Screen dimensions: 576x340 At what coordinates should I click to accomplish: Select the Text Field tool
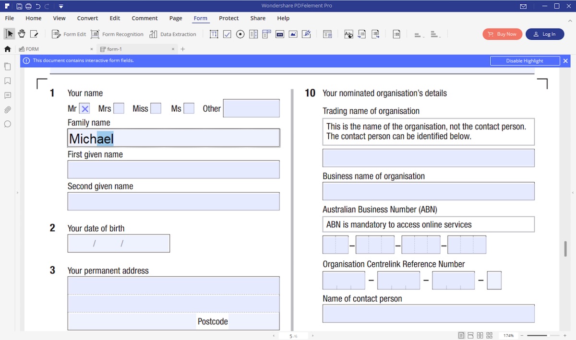click(x=214, y=34)
